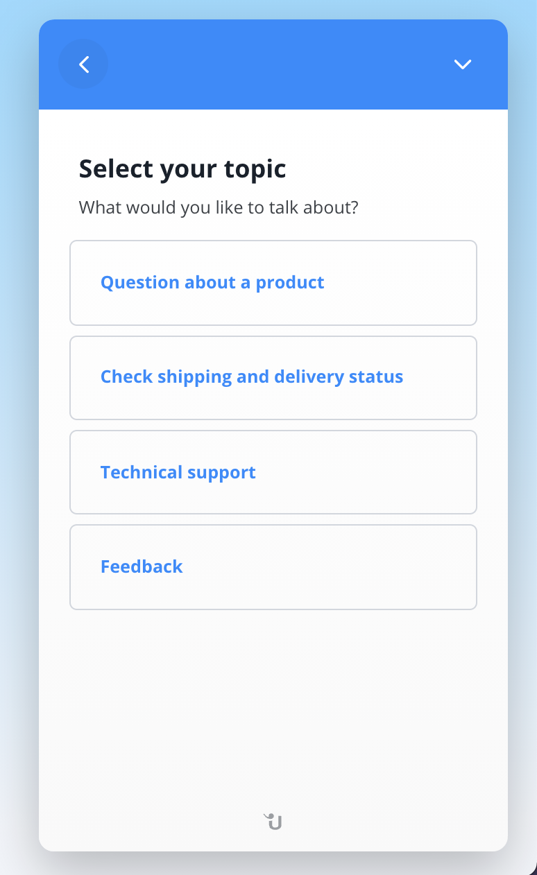The height and width of the screenshot is (875, 537).
Task: Click the "Select your topic" heading
Action: coord(182,168)
